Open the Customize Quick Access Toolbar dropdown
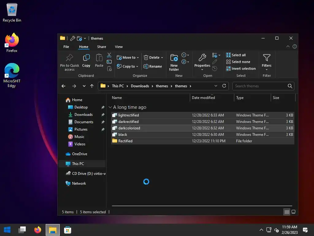Screen dimensions: 314x236 (85, 38)
